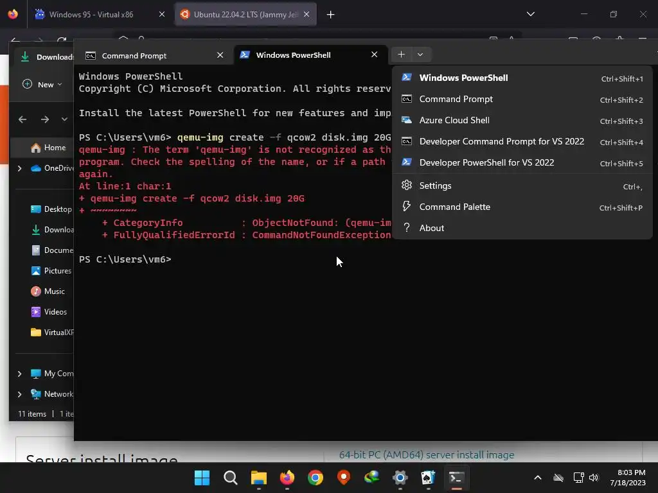Open recent locations dropdown in File Explorer
The width and height of the screenshot is (658, 493).
point(64,119)
